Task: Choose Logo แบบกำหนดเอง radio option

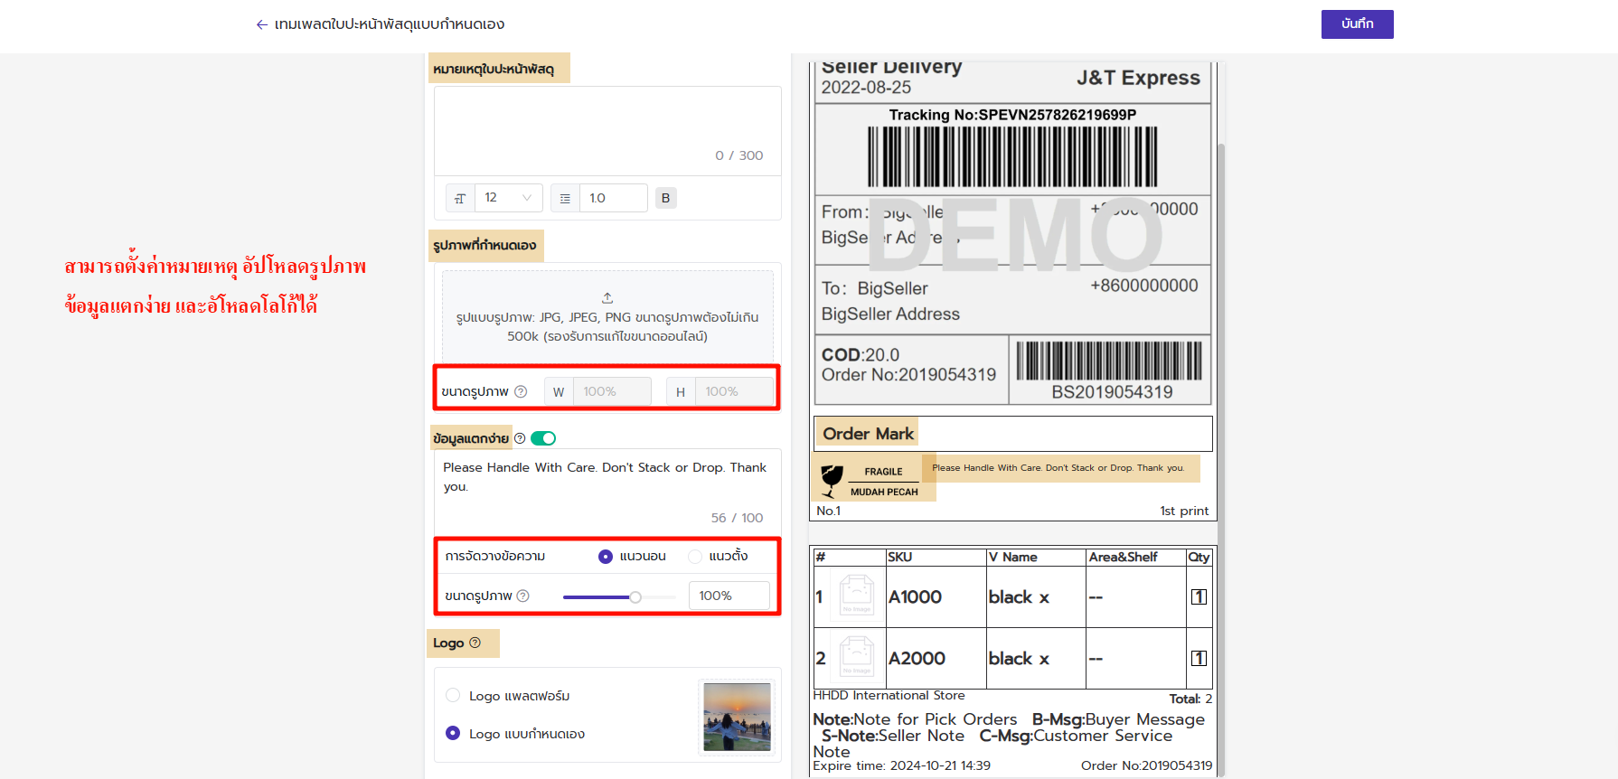Action: 453,734
